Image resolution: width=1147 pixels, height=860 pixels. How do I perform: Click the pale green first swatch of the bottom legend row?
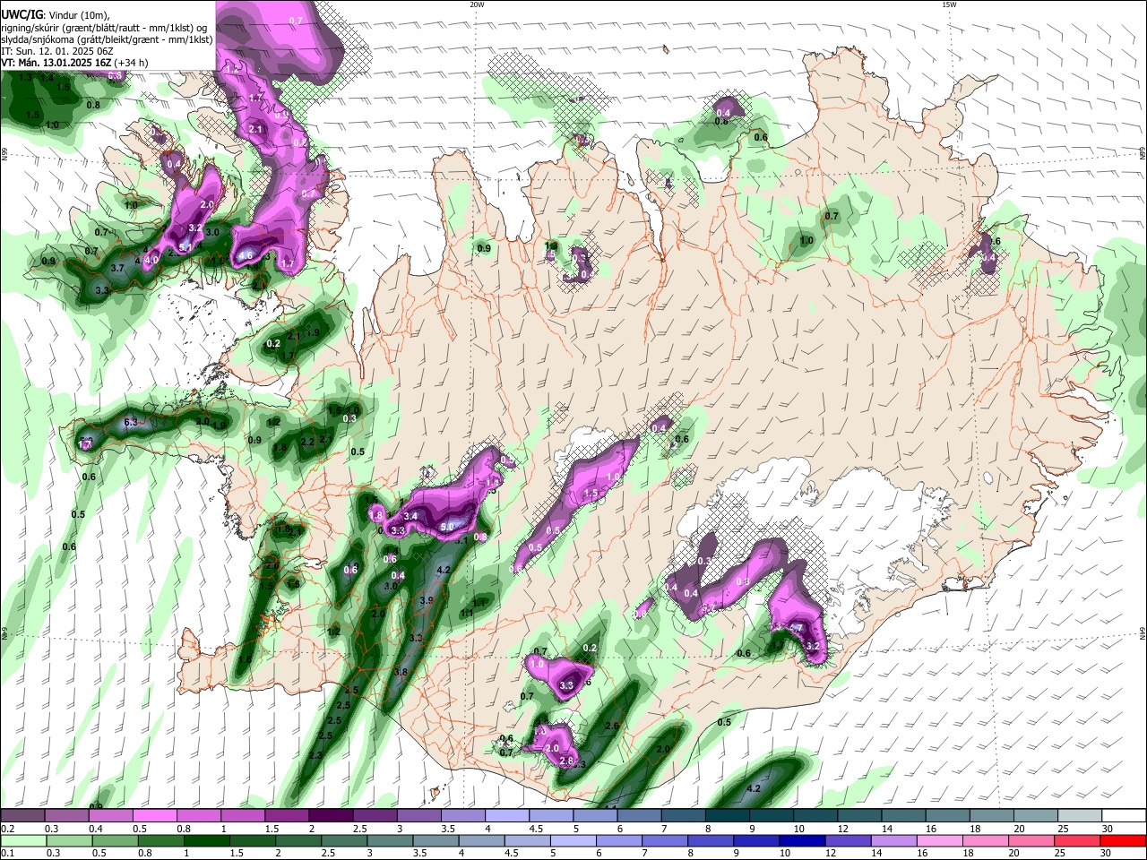[22, 840]
